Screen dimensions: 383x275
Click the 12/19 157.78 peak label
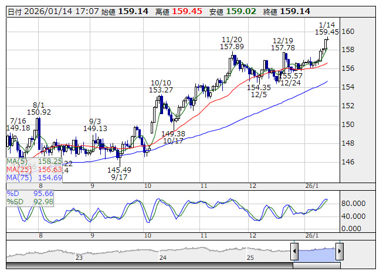point(283,43)
